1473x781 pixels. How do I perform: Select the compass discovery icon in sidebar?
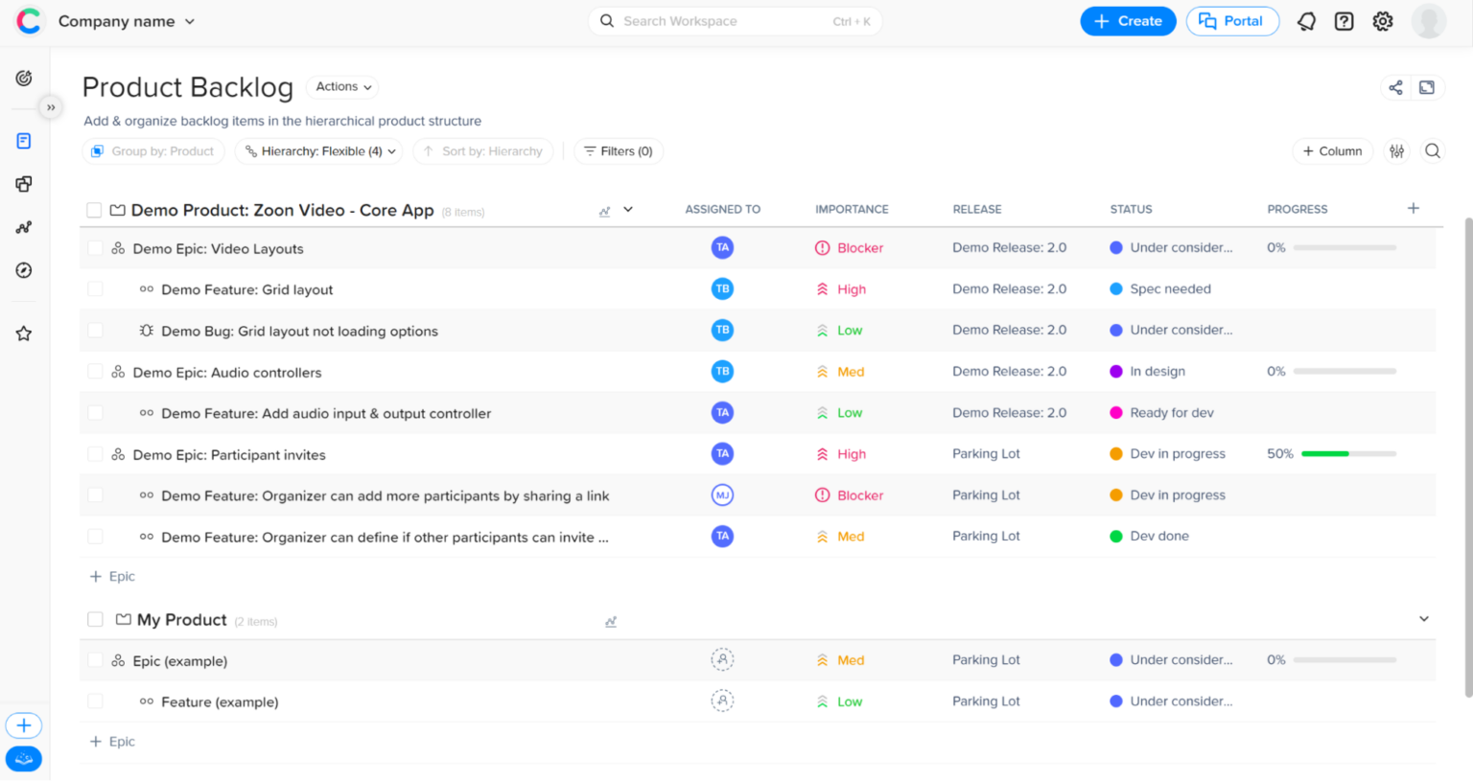point(23,270)
